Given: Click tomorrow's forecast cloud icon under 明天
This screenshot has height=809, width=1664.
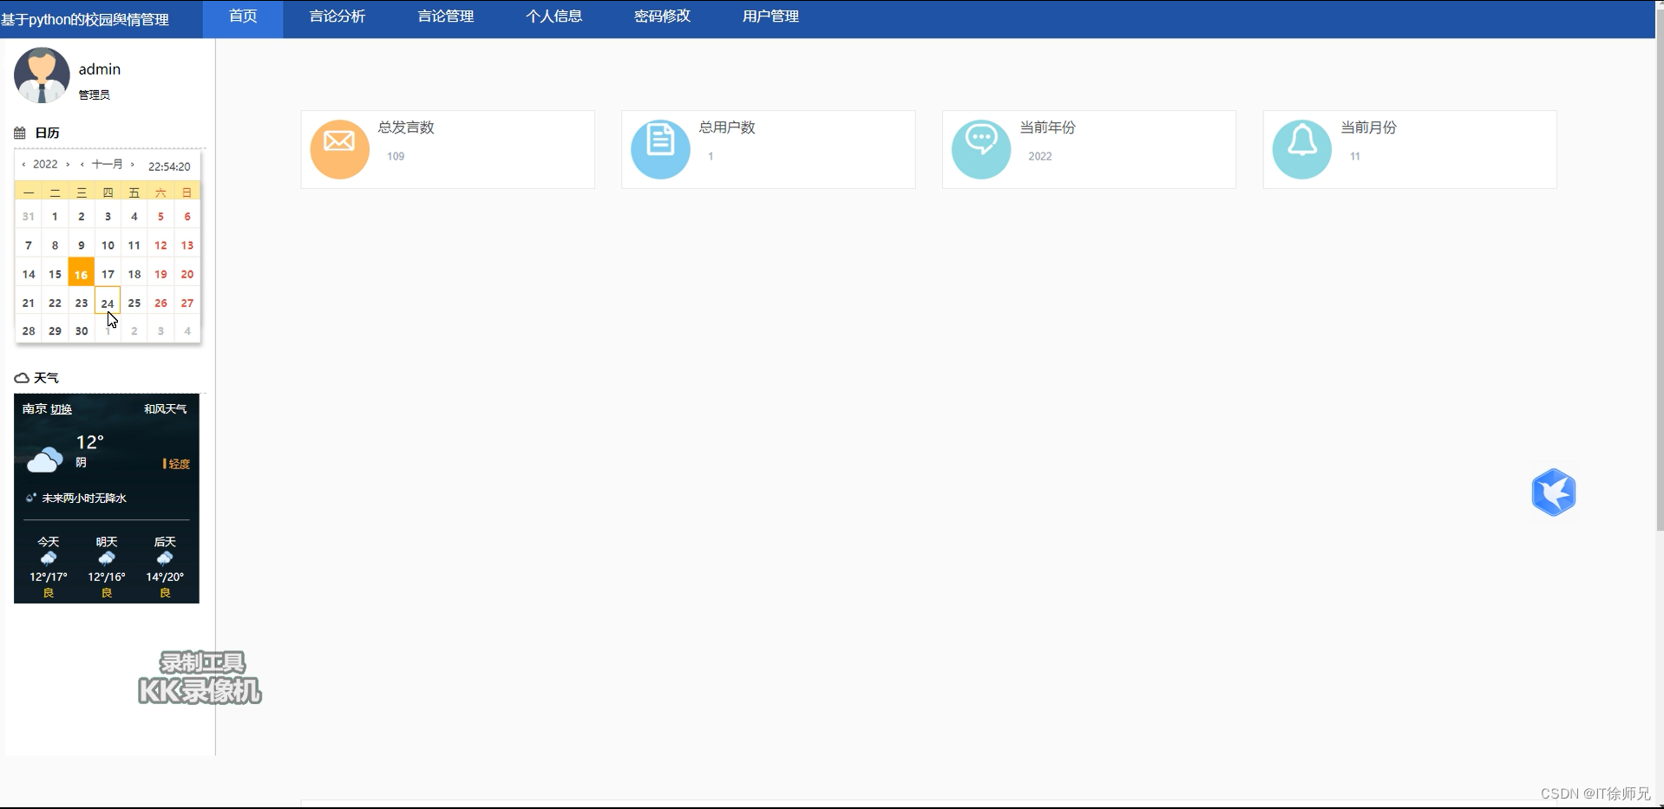Looking at the screenshot, I should (107, 558).
